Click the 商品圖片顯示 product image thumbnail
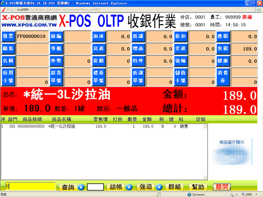The width and height of the screenshot is (263, 197). pos(232,151)
